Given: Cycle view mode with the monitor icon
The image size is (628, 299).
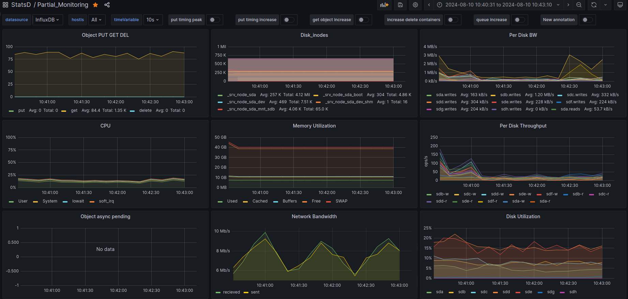Looking at the screenshot, I should point(620,5).
